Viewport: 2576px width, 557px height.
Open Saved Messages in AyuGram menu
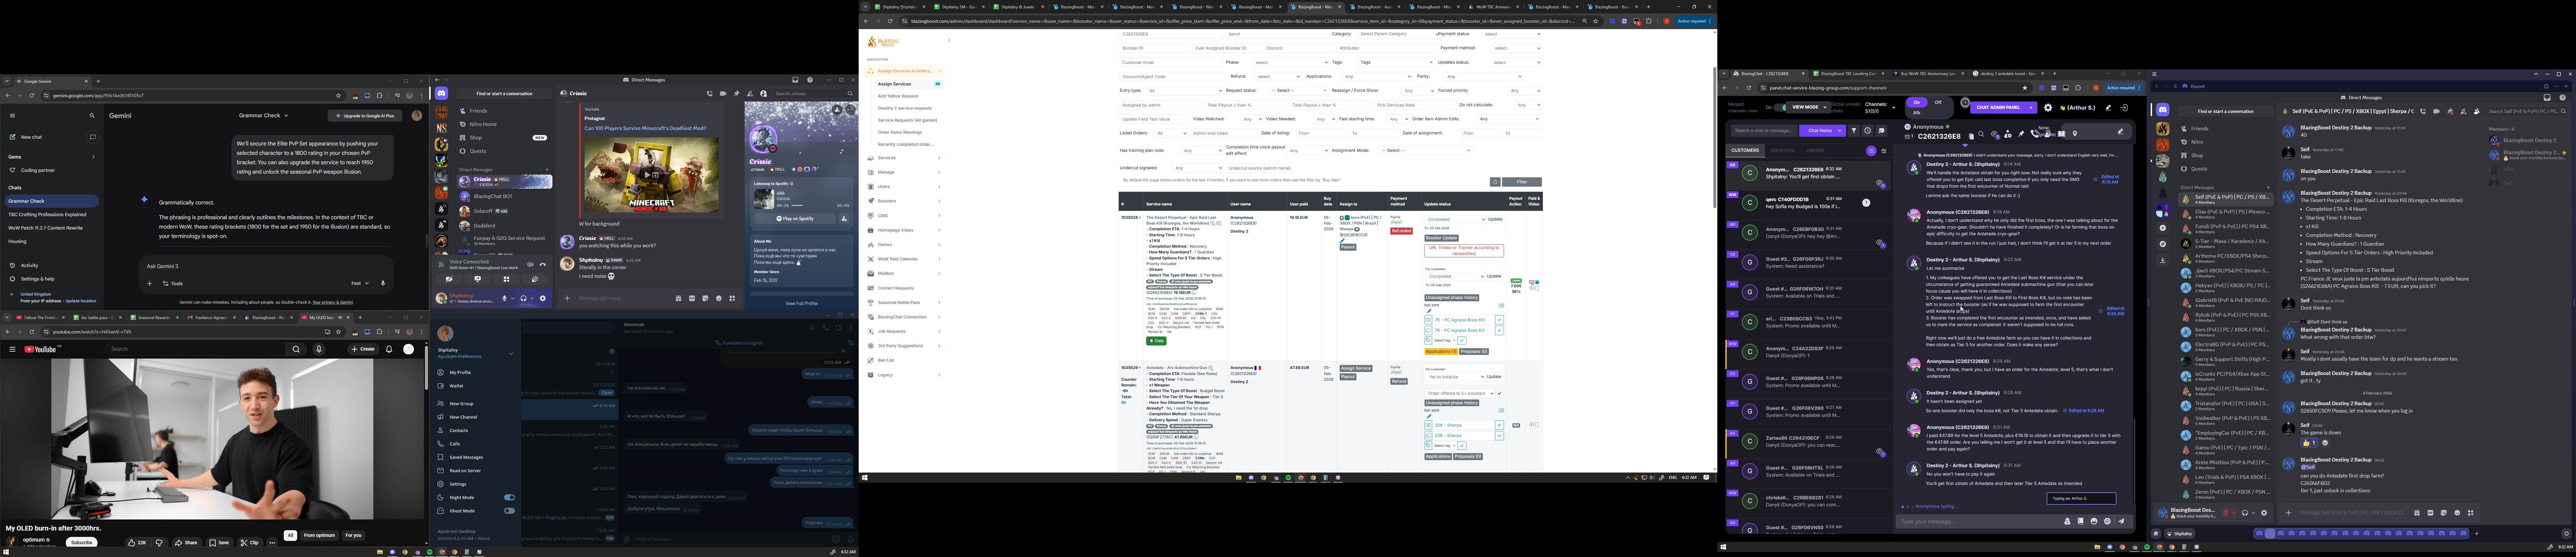(466, 457)
